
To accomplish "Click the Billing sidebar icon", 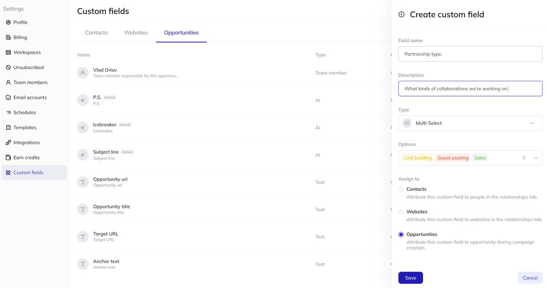I will (x=8, y=37).
